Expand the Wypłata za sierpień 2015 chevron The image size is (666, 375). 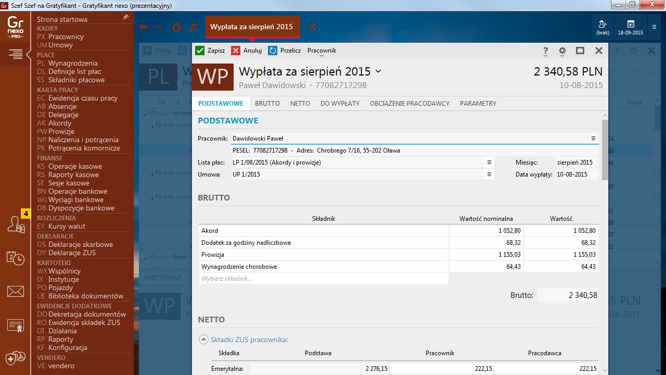[378, 71]
